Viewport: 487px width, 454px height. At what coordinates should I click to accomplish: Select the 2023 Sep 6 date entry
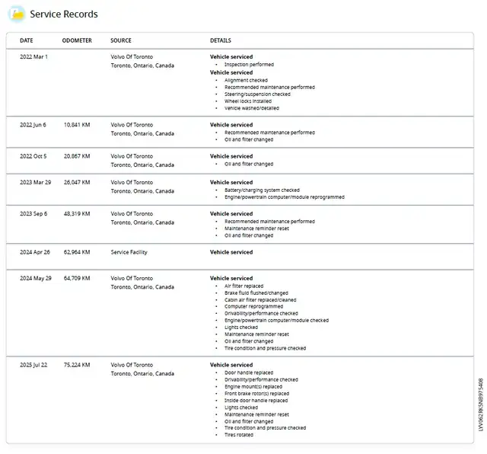tap(33, 214)
